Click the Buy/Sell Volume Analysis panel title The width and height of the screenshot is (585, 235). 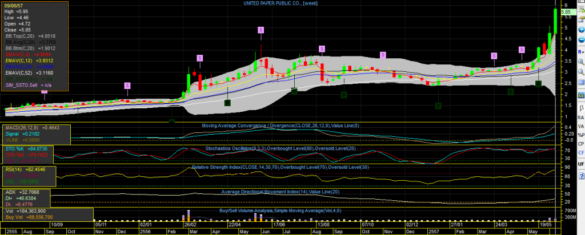(x=280, y=210)
